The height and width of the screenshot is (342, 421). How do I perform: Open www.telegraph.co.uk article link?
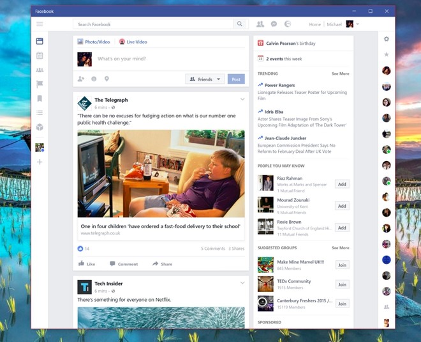(x=100, y=233)
